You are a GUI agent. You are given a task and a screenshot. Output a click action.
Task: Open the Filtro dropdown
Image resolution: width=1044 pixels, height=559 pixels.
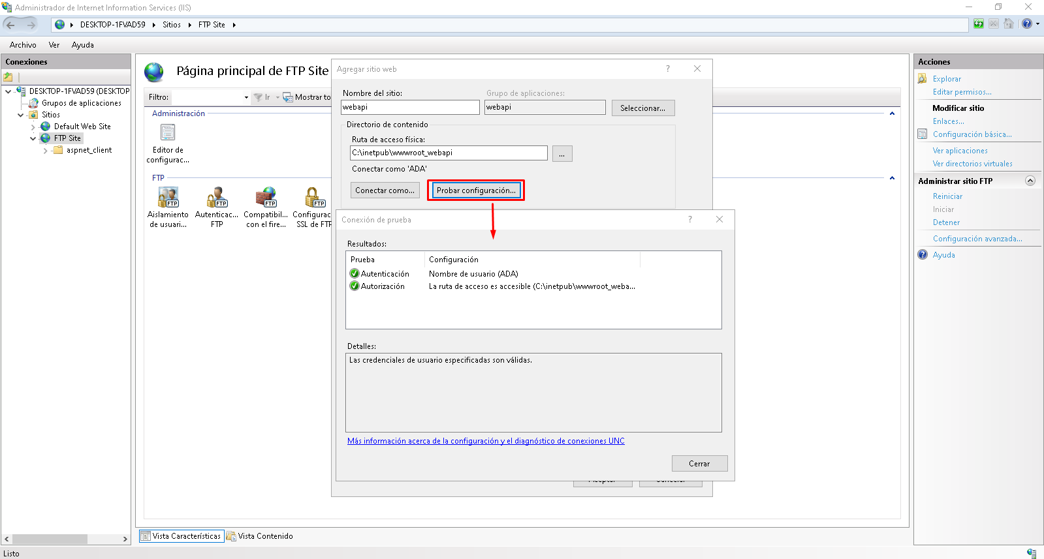246,97
